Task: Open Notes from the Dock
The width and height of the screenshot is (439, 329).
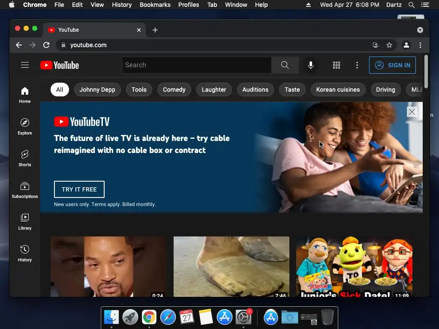Action: 206,317
